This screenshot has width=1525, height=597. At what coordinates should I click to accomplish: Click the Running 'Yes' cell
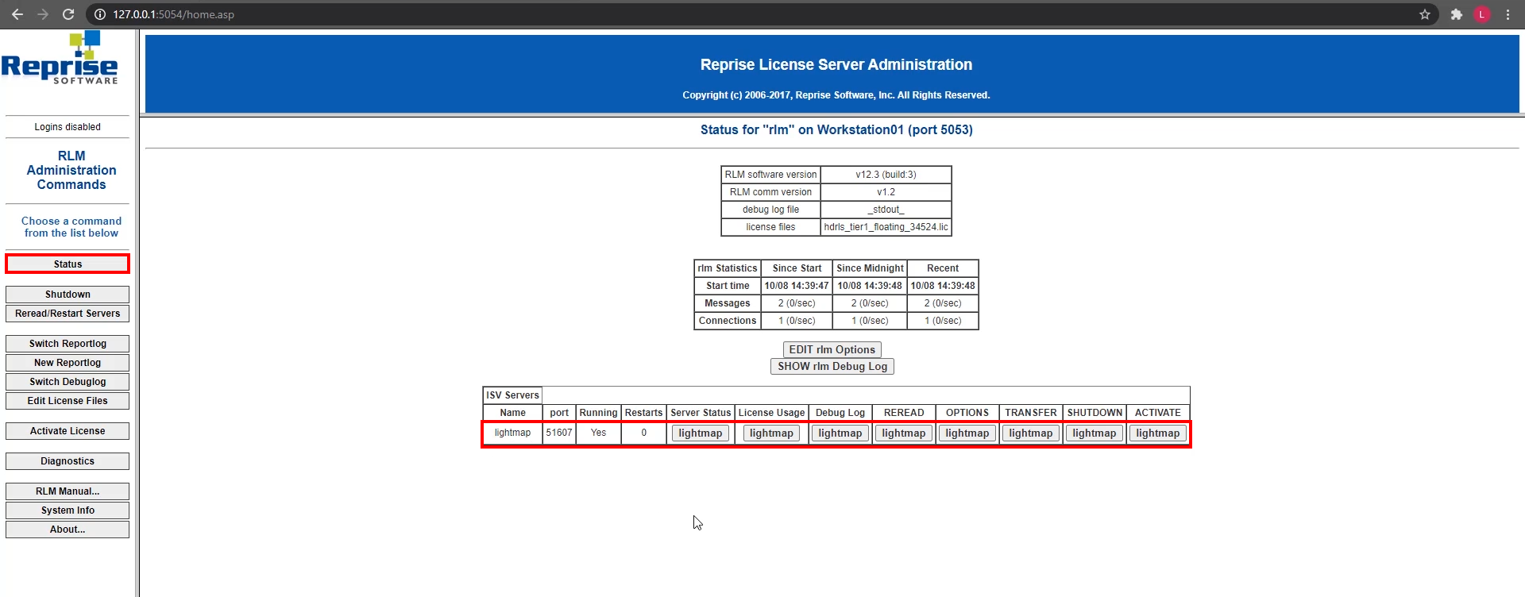tap(598, 433)
